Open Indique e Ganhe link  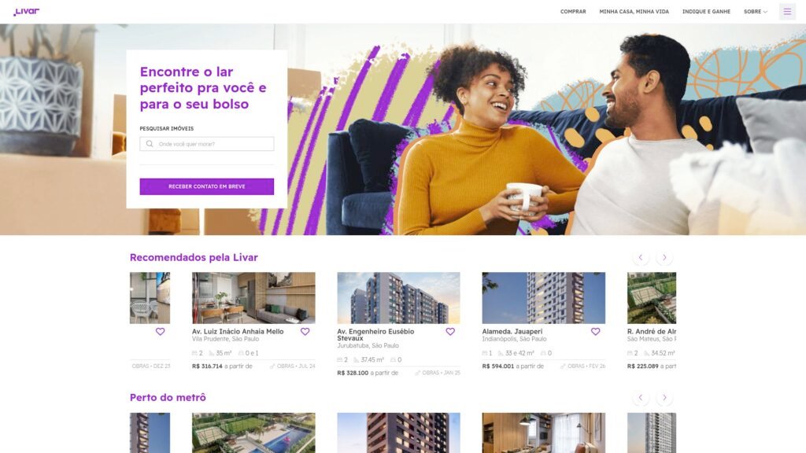pyautogui.click(x=706, y=11)
